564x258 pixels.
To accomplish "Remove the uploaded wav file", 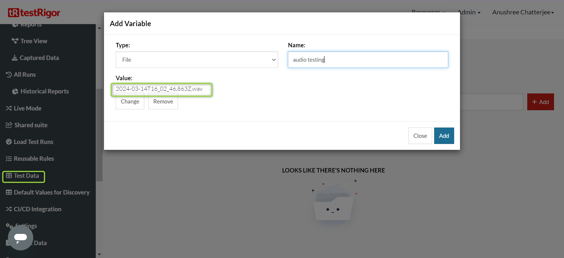I will click(x=163, y=102).
